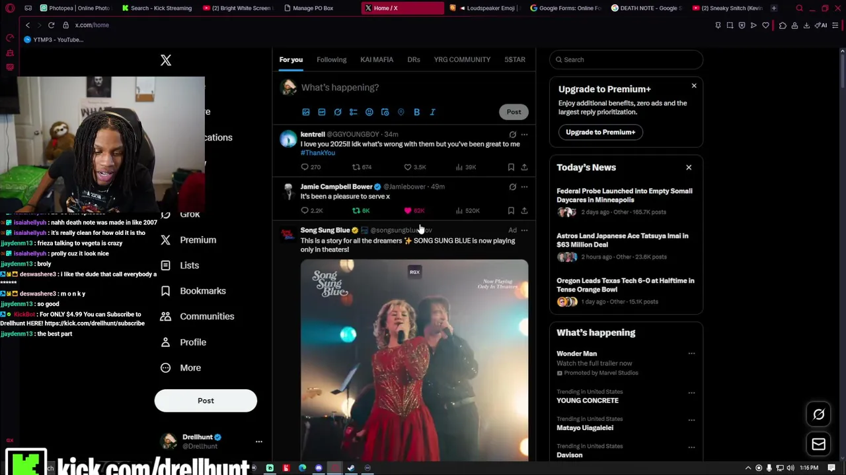The height and width of the screenshot is (475, 846).
Task: Expand the More menu in the sidebar
Action: point(181,368)
